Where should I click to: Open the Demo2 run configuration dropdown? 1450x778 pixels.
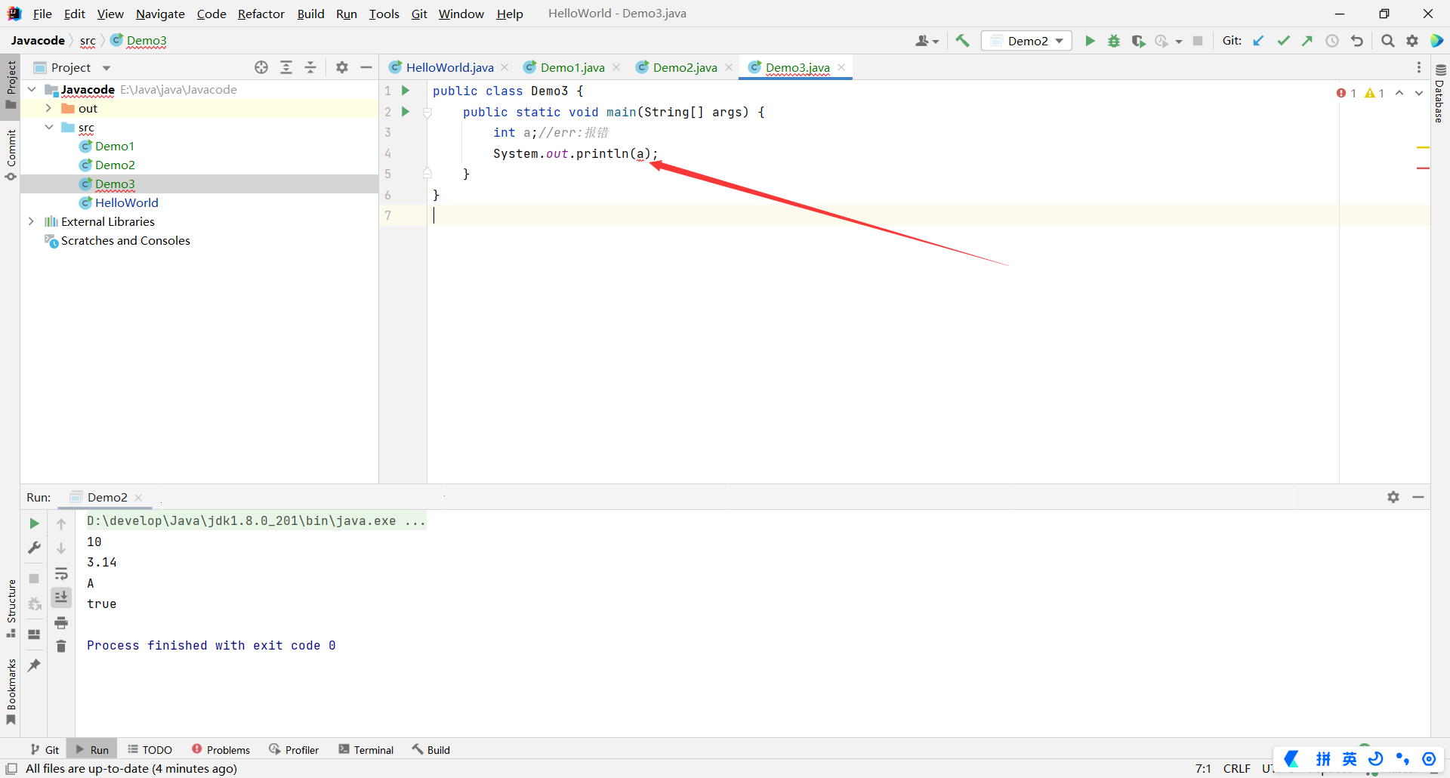click(1026, 41)
